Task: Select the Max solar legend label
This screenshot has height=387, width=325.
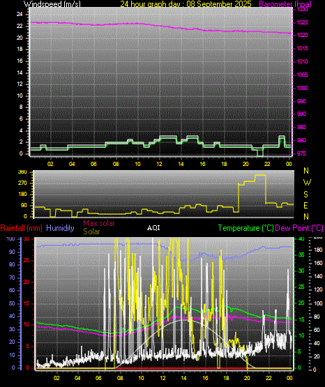Action: (x=99, y=223)
